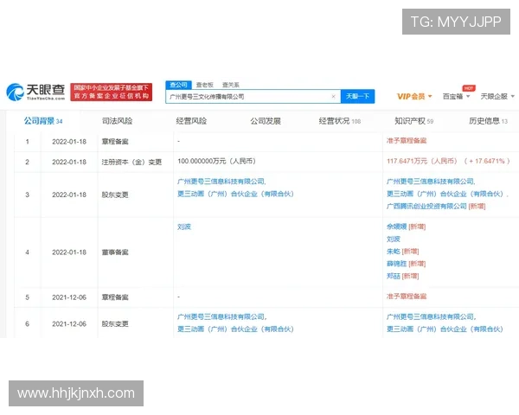Open 更三动画 partnership link in row 6 after-change column
Screen dimensions: 519x415
tap(445, 329)
